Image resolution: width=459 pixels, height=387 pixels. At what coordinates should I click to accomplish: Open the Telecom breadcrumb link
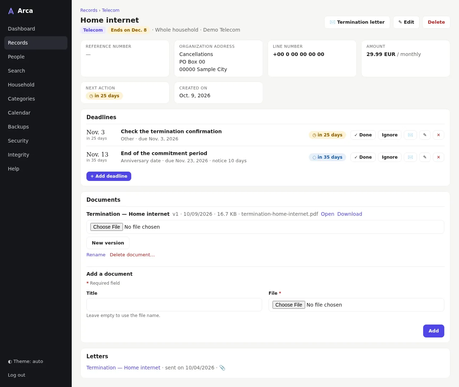[110, 10]
